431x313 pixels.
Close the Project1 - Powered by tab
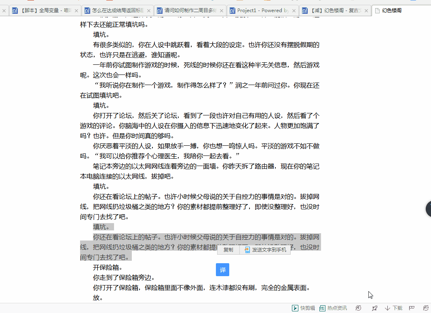(294, 11)
